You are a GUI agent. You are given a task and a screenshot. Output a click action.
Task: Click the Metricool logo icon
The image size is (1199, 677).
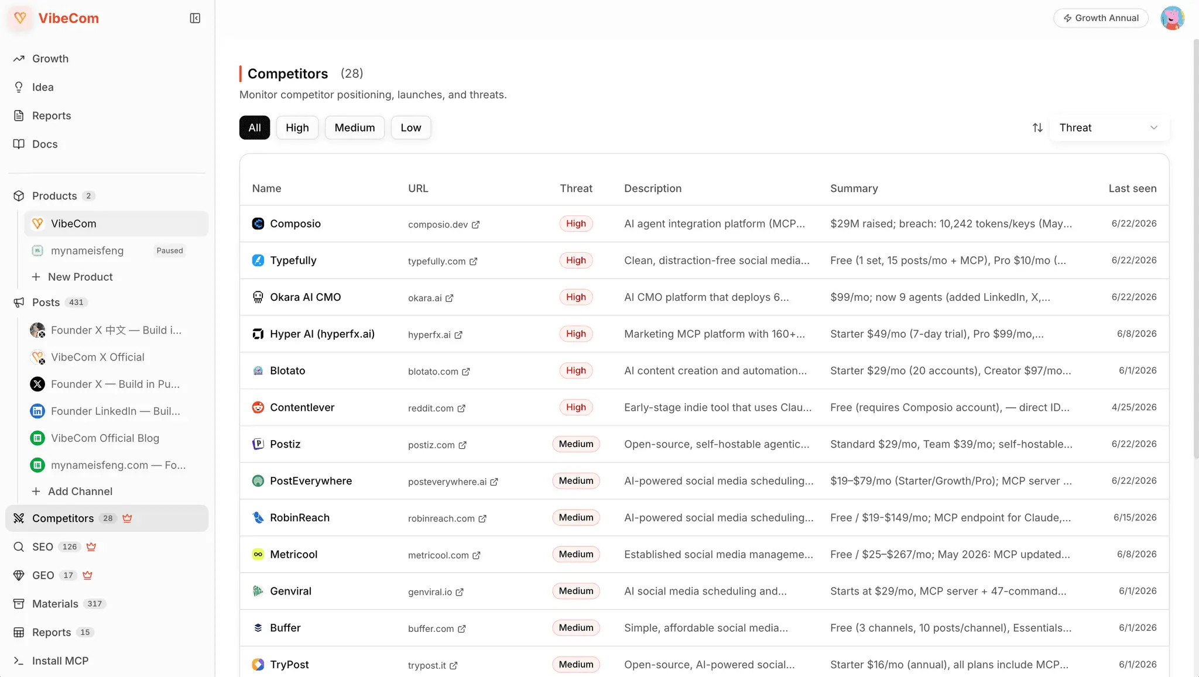[x=258, y=554]
